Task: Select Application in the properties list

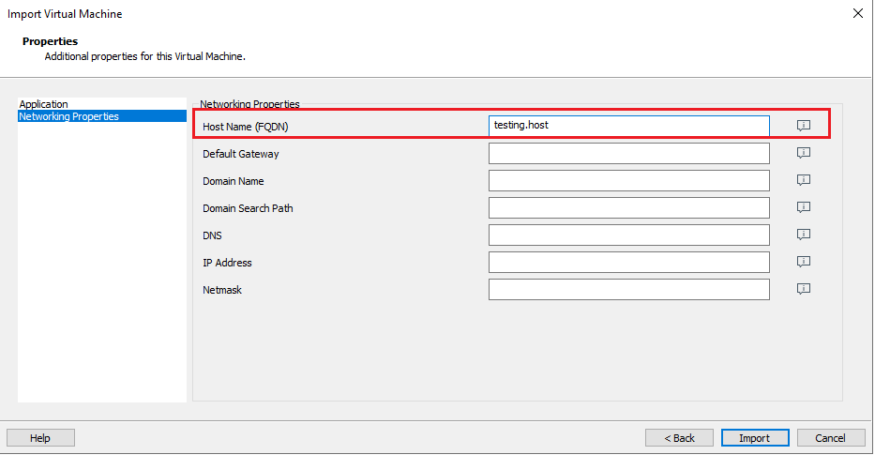Action: 102,104
